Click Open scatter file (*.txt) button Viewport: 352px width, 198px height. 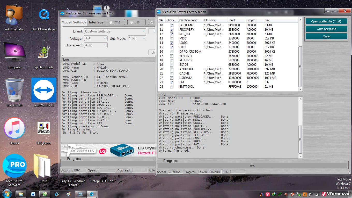pyautogui.click(x=326, y=21)
